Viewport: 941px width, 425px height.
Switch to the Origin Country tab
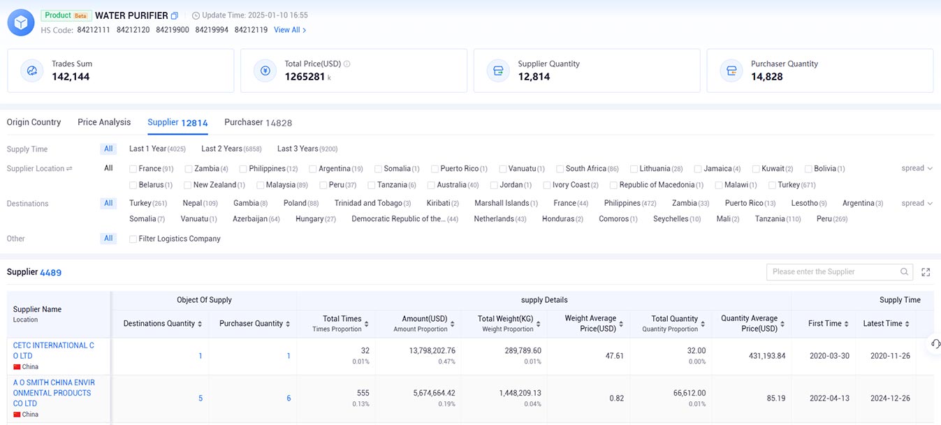tap(34, 122)
